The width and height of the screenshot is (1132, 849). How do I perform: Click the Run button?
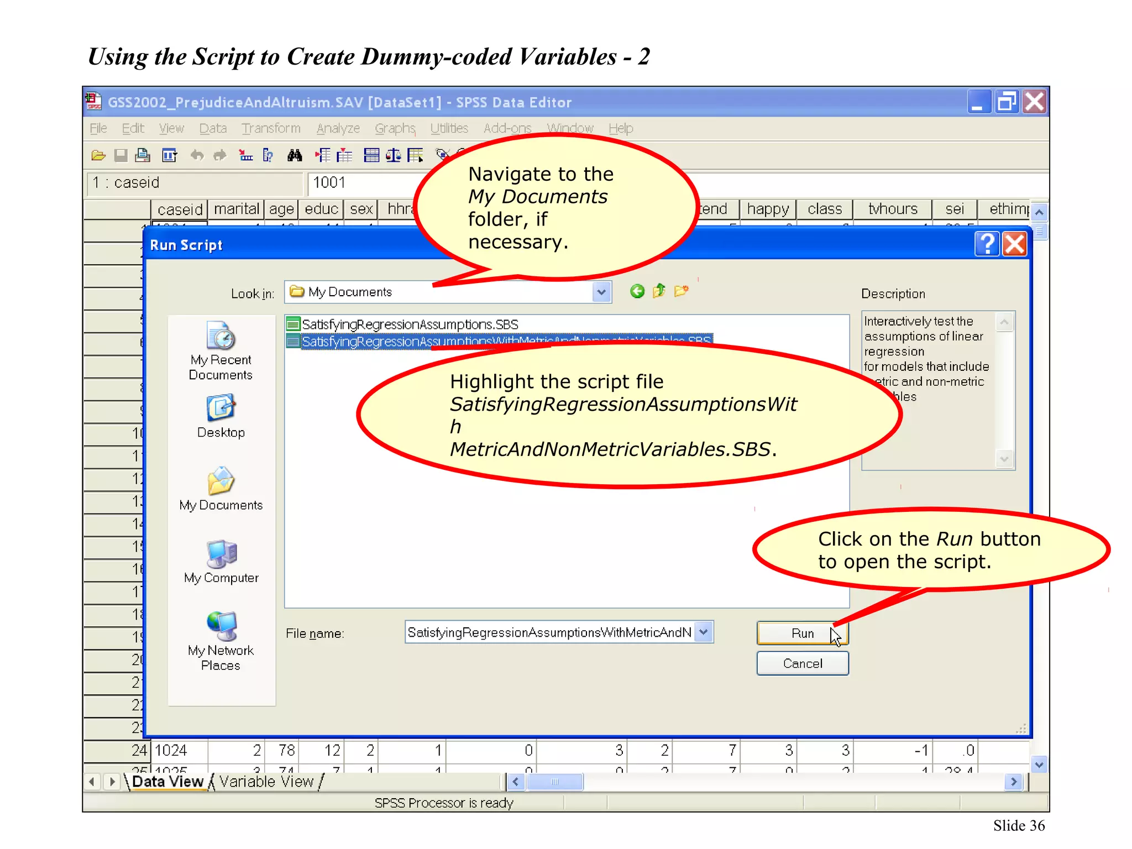click(803, 633)
